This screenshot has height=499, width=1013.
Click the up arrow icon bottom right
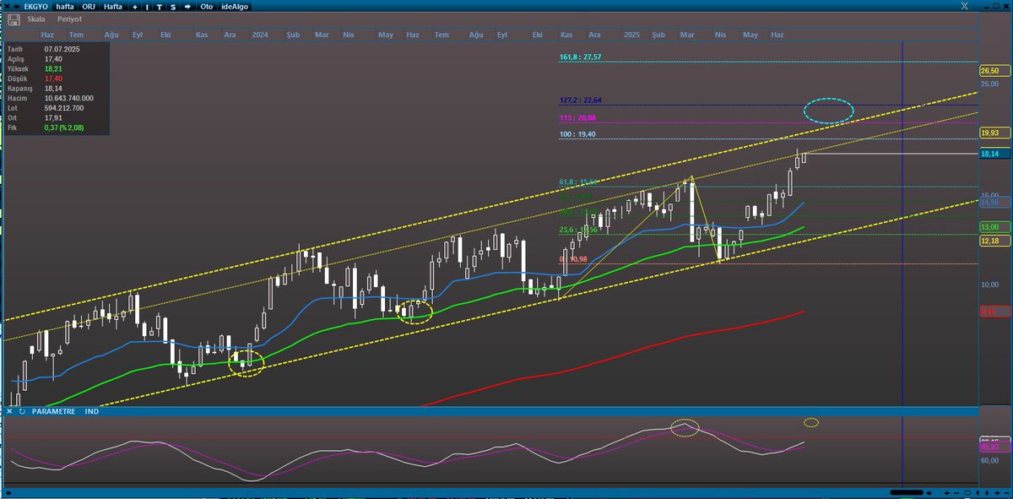pyautogui.click(x=978, y=493)
